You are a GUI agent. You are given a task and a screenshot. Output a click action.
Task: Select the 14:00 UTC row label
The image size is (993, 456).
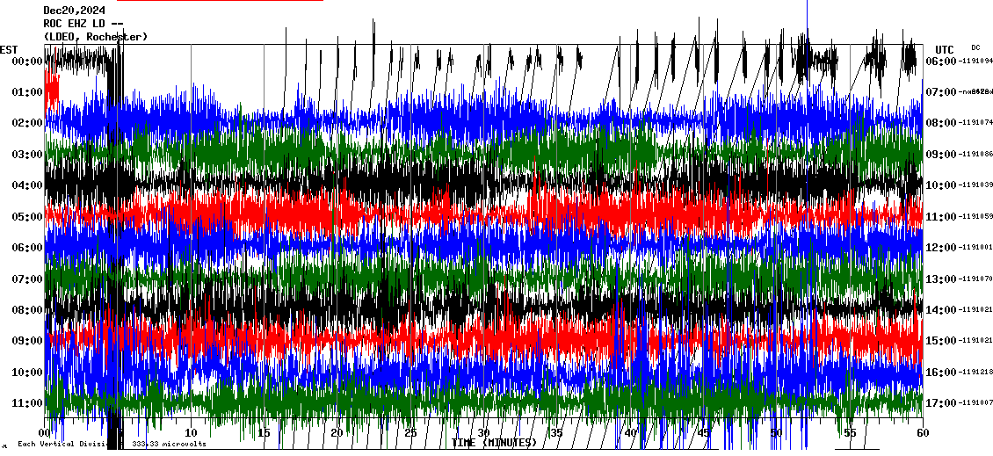[x=945, y=310]
